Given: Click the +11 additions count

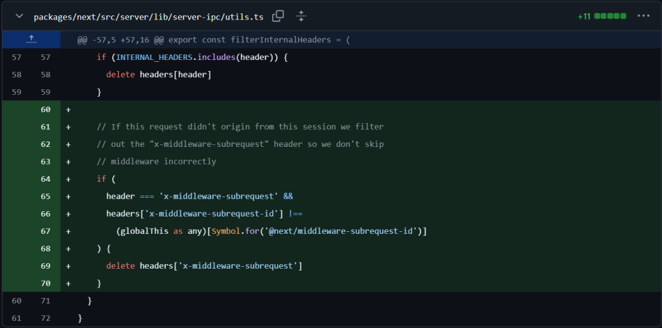Looking at the screenshot, I should click(x=584, y=17).
